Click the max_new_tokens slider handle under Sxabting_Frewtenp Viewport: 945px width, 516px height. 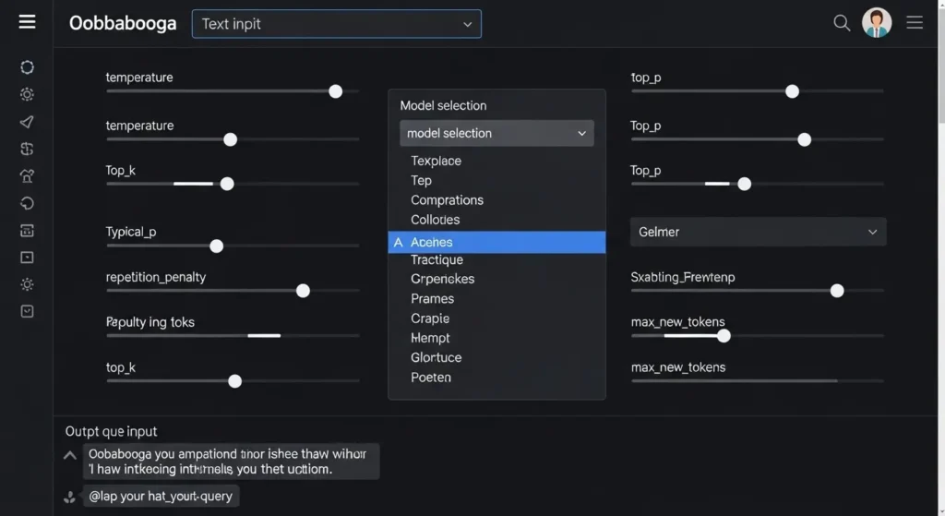coord(724,336)
